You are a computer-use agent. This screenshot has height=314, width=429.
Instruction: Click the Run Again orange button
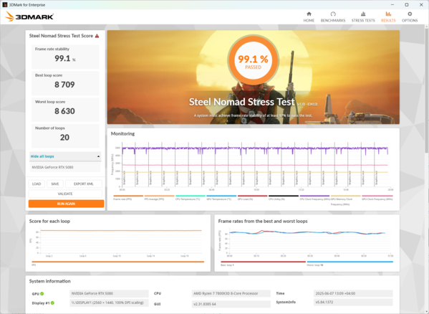tap(66, 204)
